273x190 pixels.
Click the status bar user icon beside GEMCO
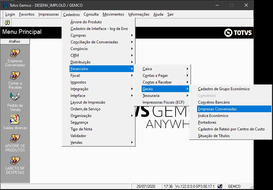[220, 186]
